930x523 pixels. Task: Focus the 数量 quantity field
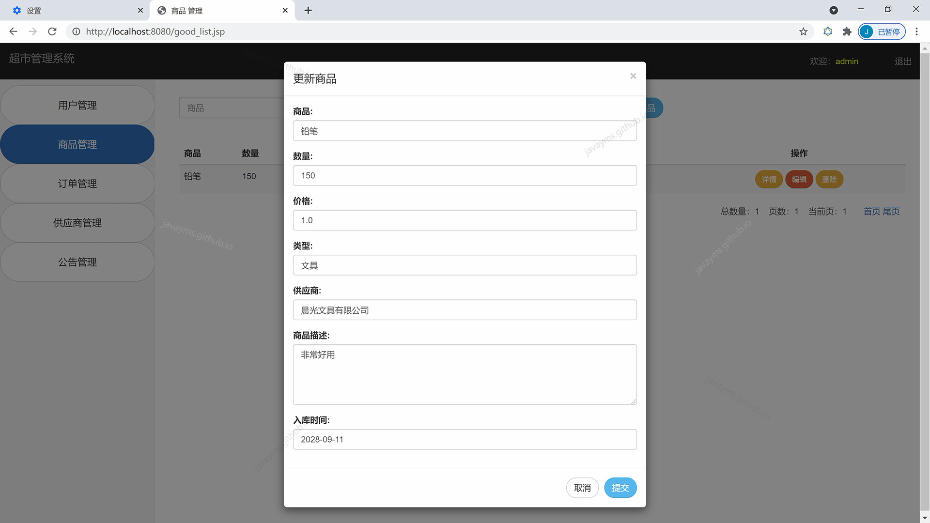464,175
